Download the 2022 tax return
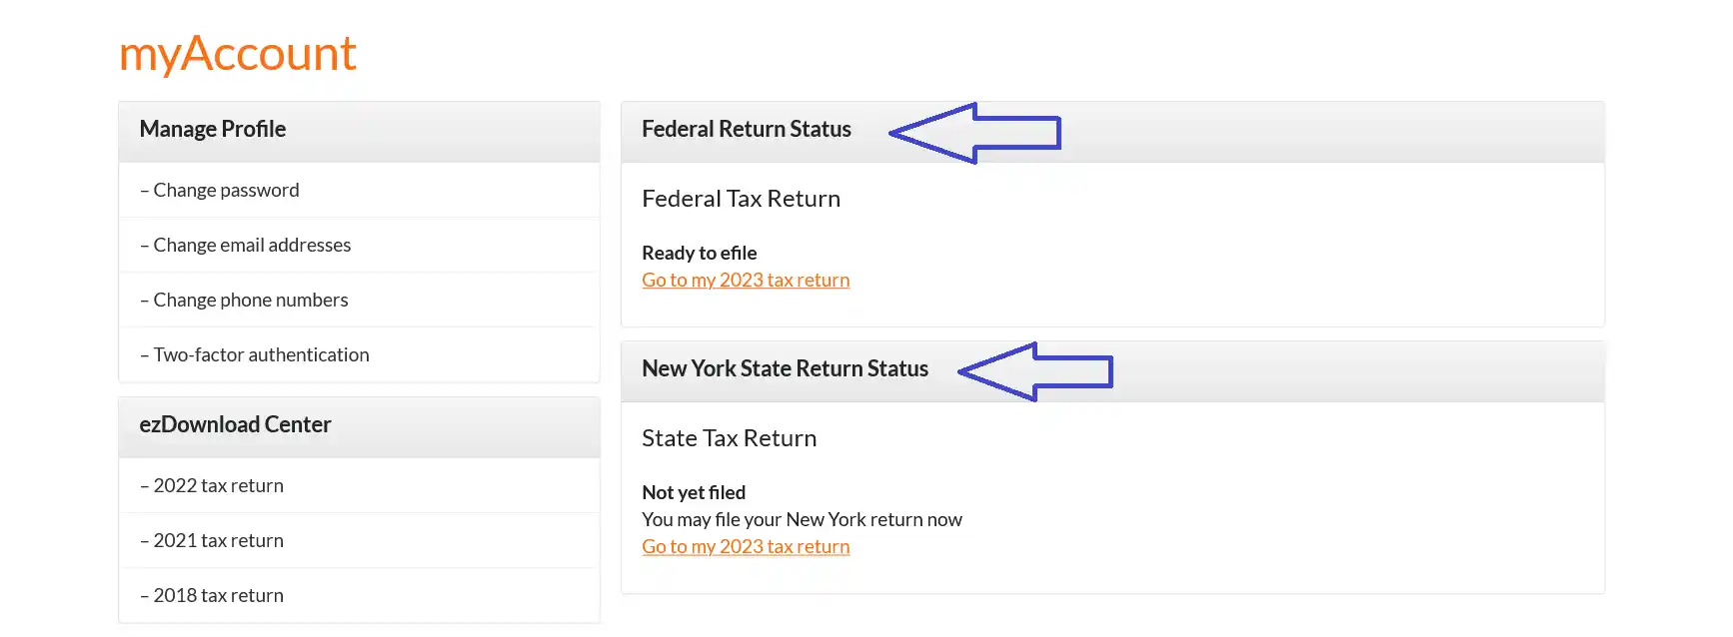1733x637 pixels. coord(218,485)
